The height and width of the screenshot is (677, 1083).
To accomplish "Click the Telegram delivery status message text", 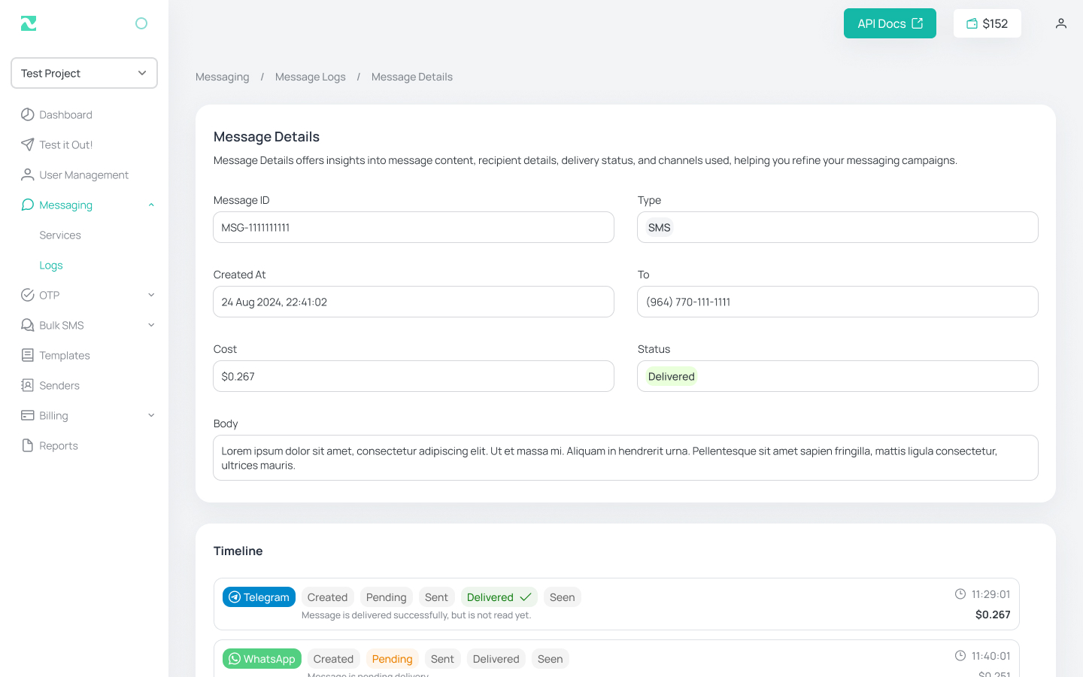I will pyautogui.click(x=416, y=615).
